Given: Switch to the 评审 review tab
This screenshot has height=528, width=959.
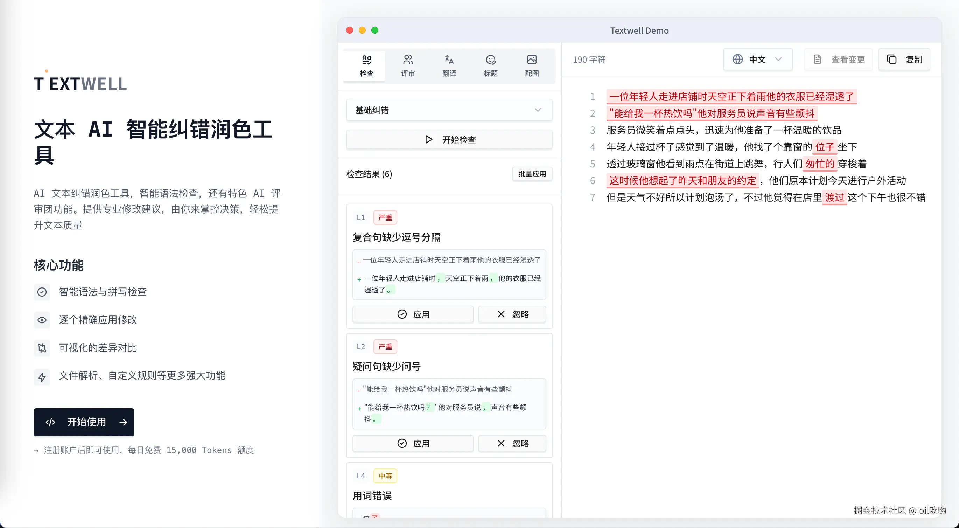Looking at the screenshot, I should tap(408, 65).
